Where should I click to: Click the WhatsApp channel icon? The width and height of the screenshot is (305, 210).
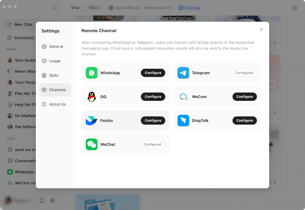point(91,73)
